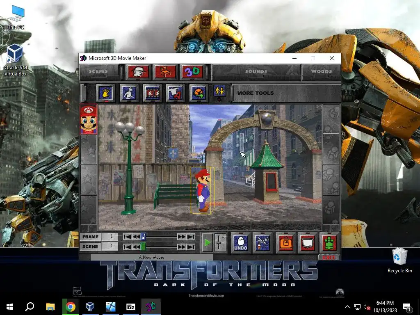Open the network tray icon
Screen dimensions: 420x315
click(357, 307)
